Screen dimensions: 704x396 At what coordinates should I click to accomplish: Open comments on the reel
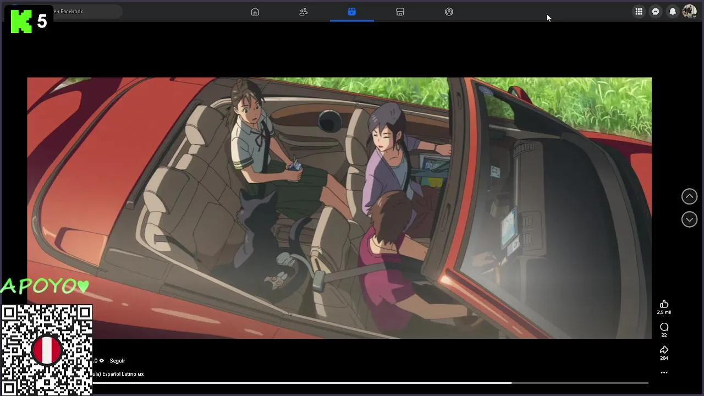point(664,327)
